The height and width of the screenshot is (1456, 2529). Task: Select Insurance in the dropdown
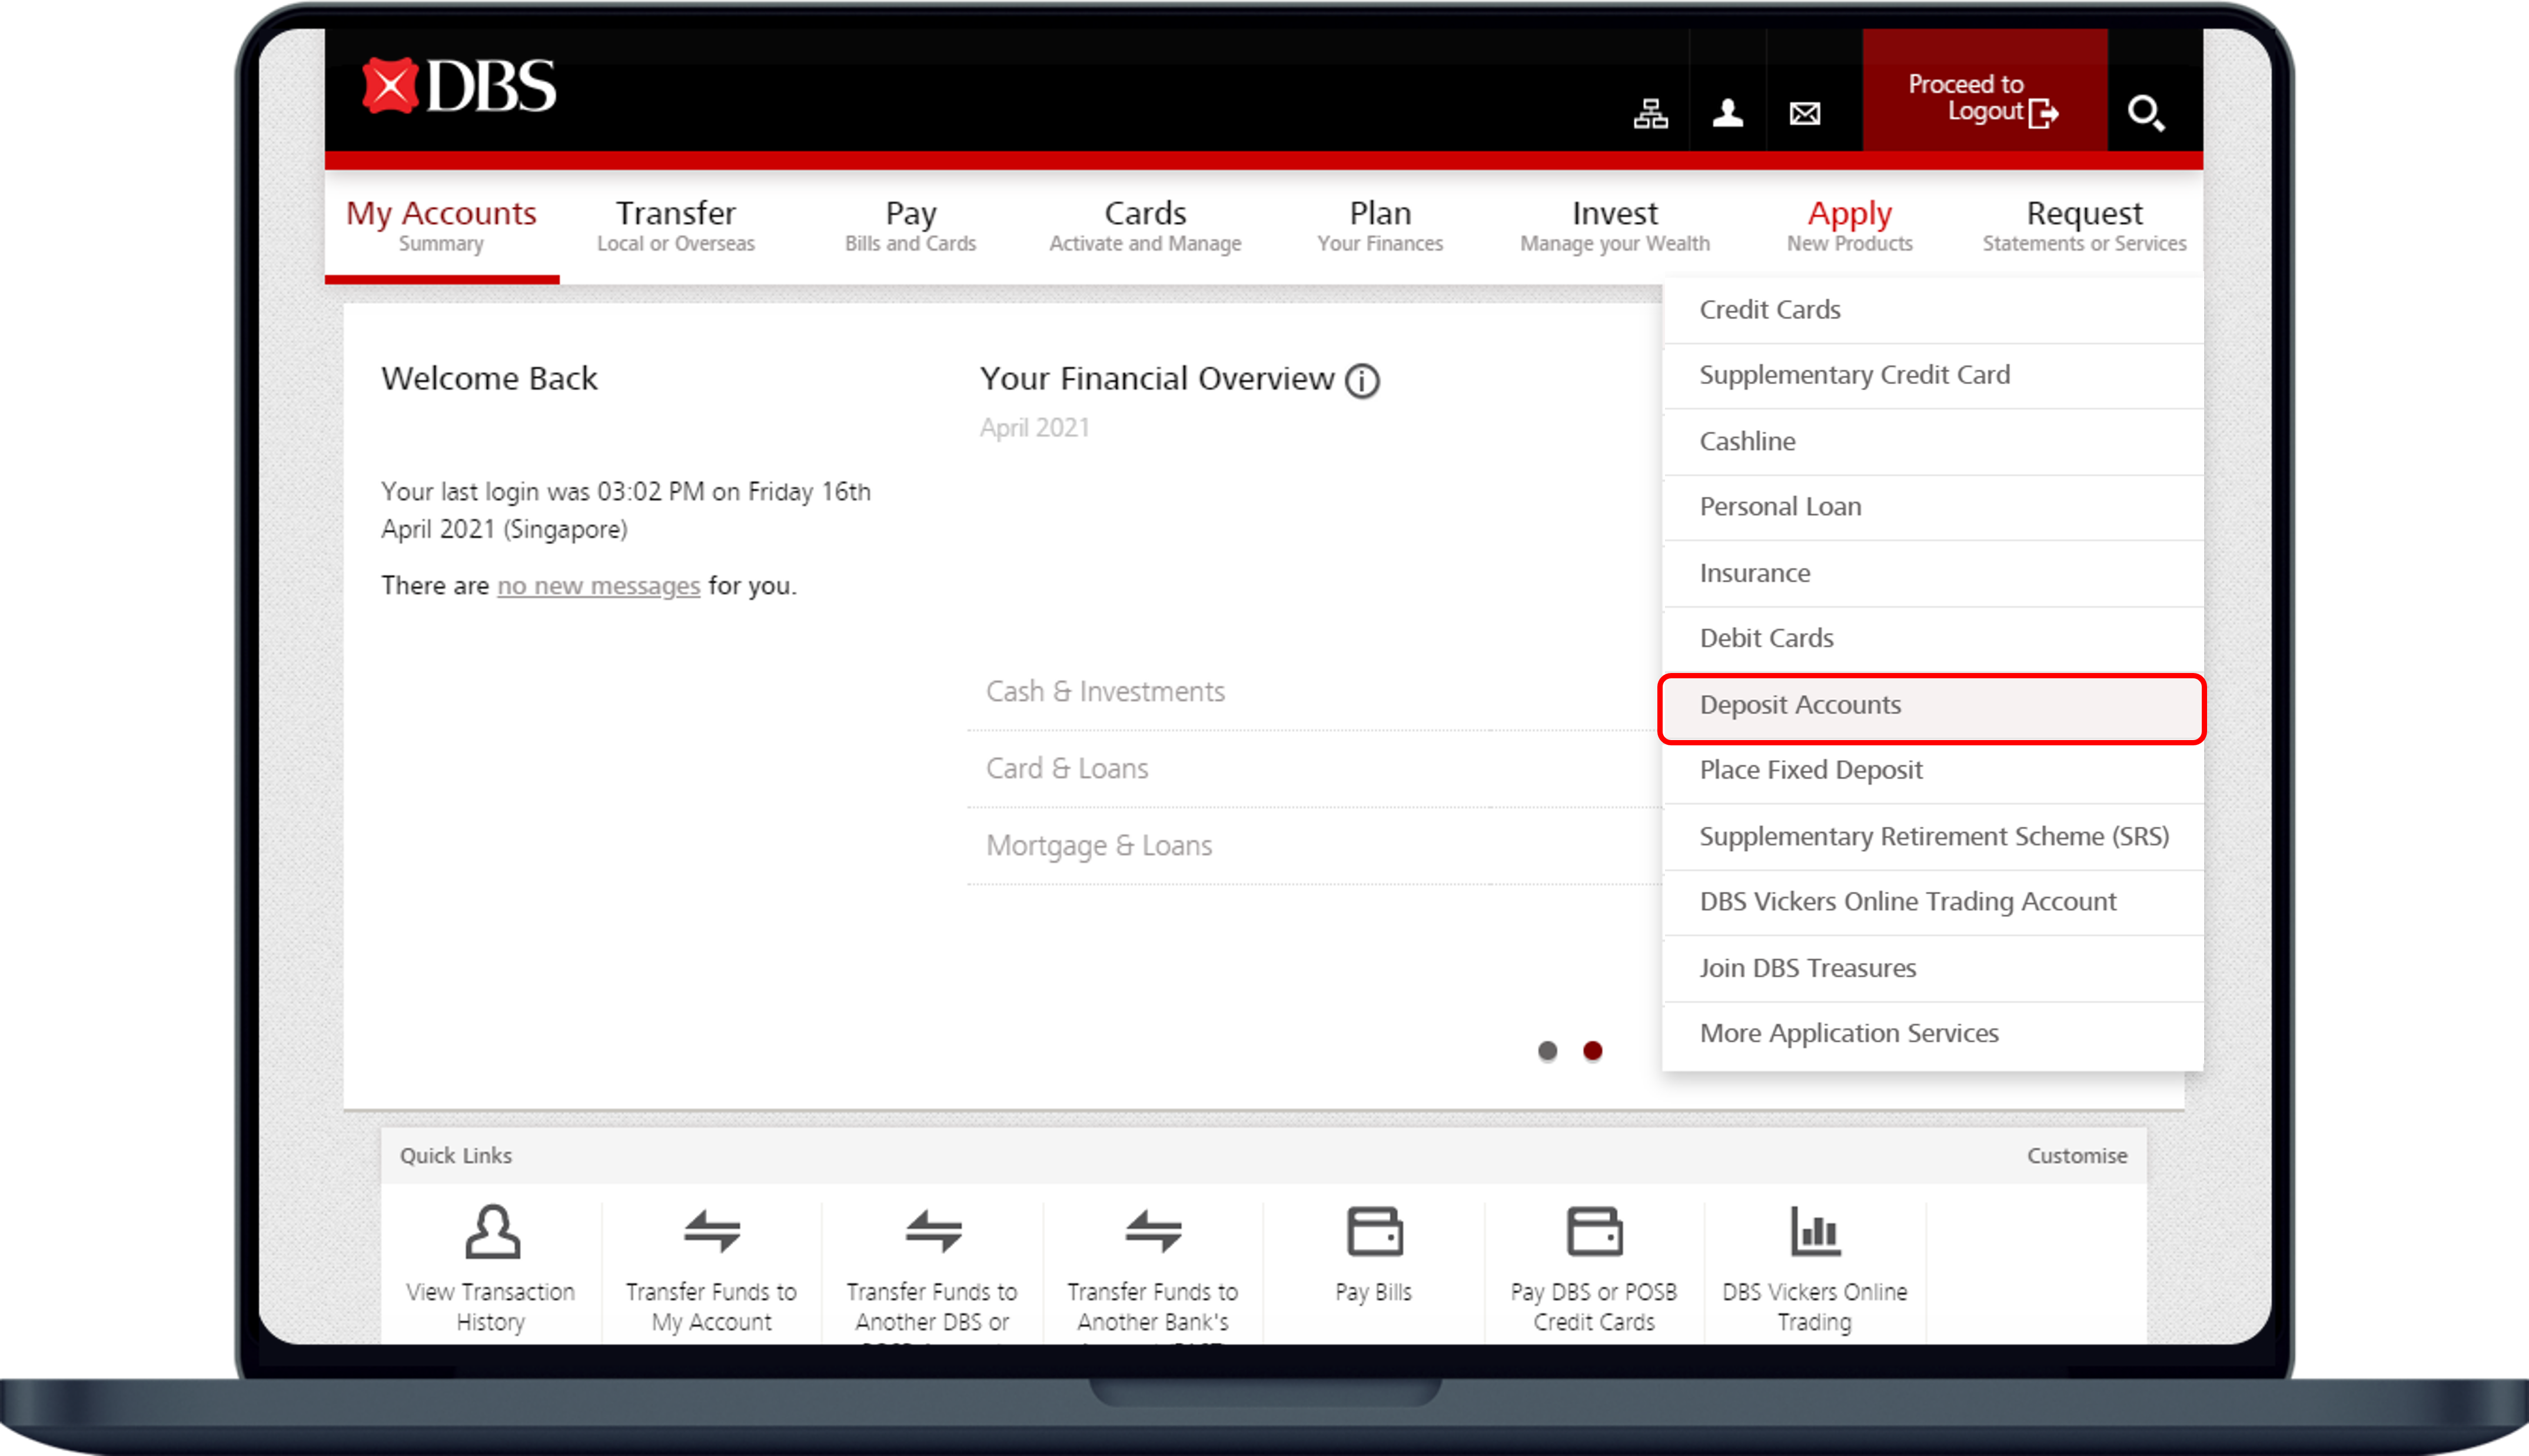coord(1933,573)
